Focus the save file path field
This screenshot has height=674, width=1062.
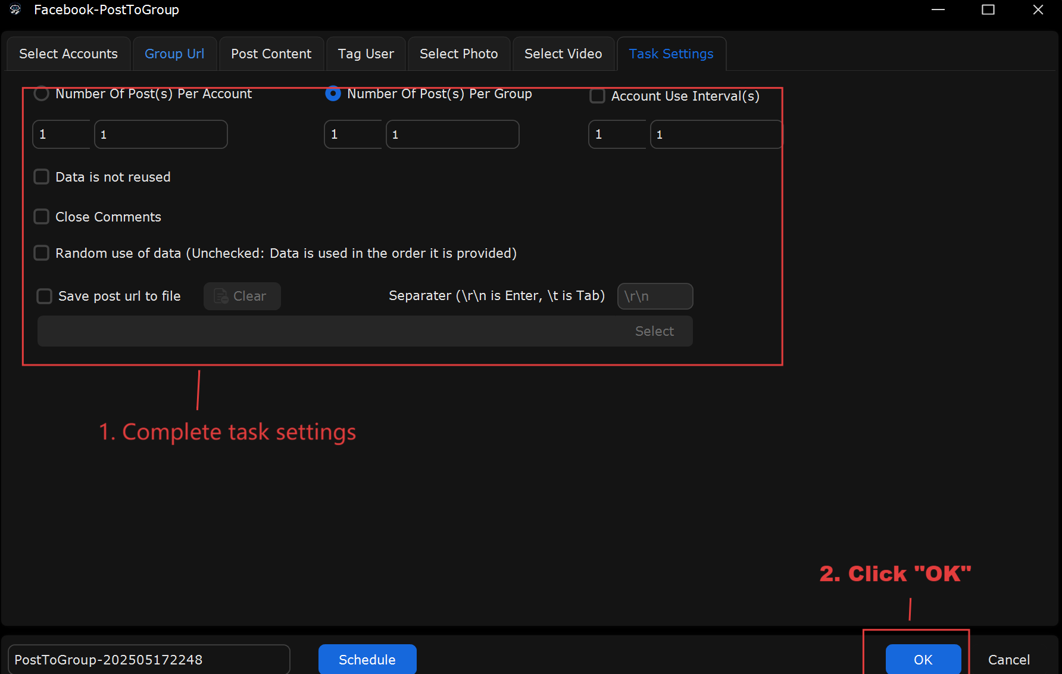(x=365, y=331)
